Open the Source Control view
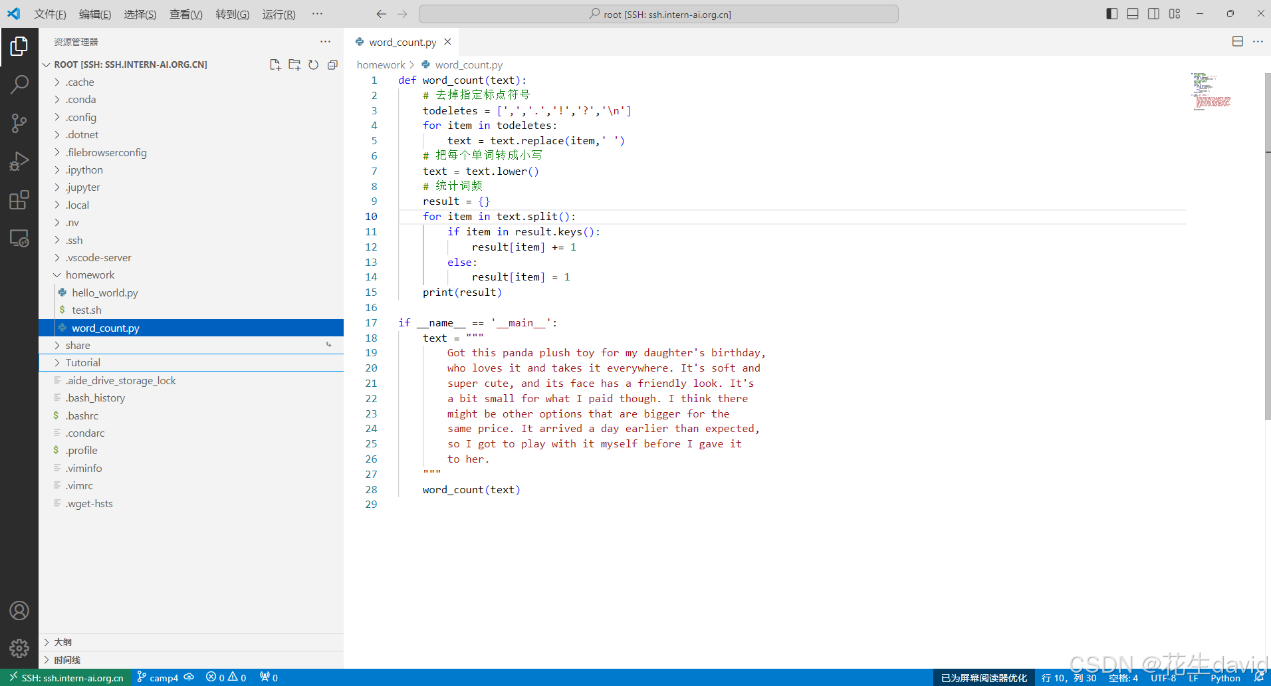 [19, 123]
